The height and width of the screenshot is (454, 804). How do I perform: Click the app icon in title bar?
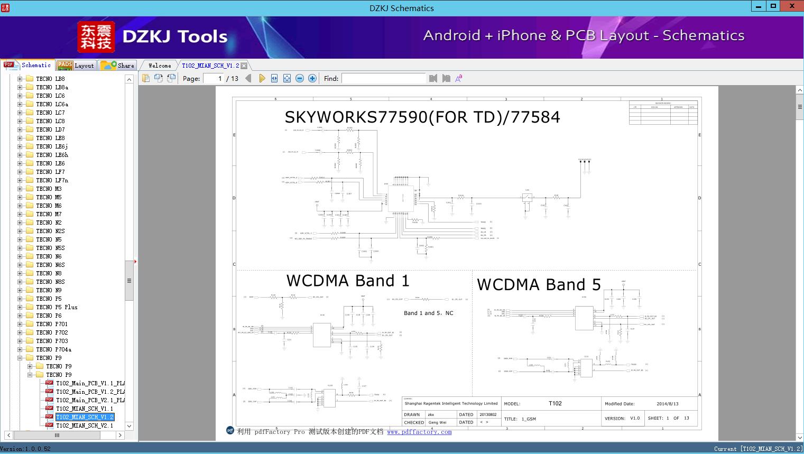click(5, 7)
